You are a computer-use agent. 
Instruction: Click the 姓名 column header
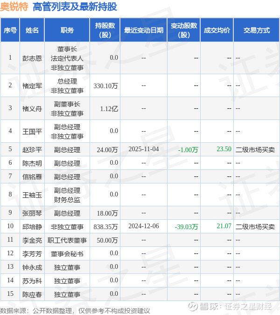coord(32,30)
